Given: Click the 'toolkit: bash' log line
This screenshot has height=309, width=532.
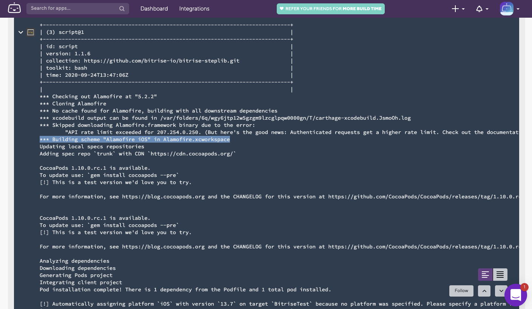Looking at the screenshot, I should click(x=66, y=68).
